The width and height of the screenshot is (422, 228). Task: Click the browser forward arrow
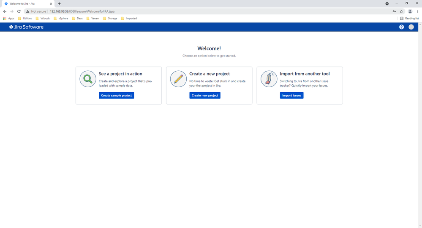tap(12, 11)
